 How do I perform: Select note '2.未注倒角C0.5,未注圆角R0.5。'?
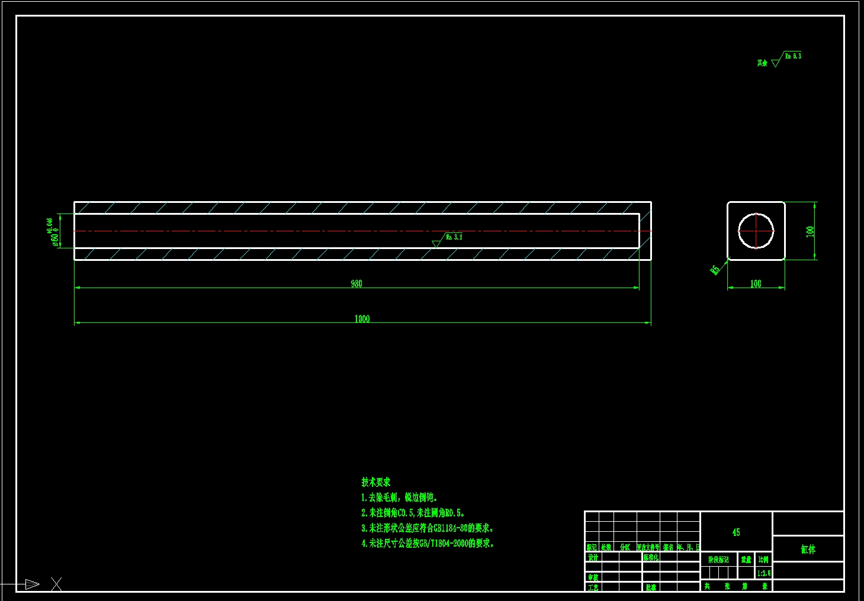pyautogui.click(x=413, y=513)
